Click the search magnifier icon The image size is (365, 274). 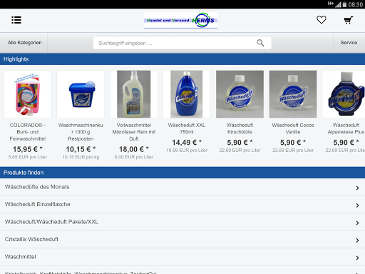[260, 43]
